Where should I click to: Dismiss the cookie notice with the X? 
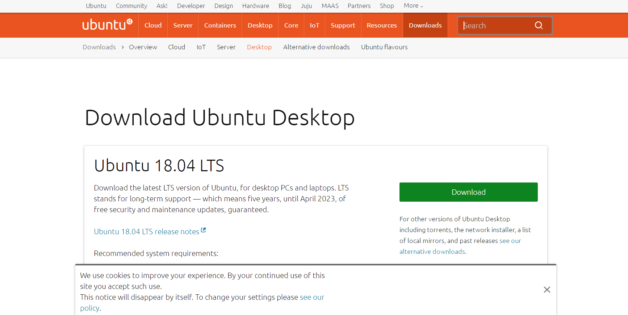[547, 290]
